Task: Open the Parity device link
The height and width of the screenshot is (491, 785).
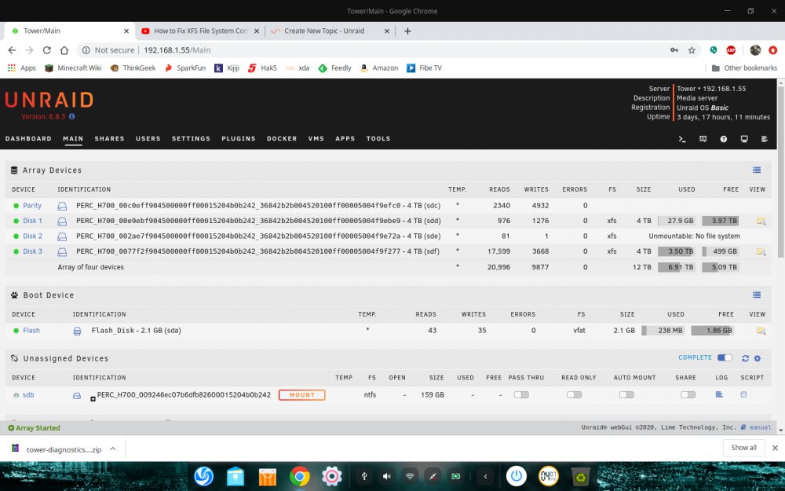Action: 32,205
